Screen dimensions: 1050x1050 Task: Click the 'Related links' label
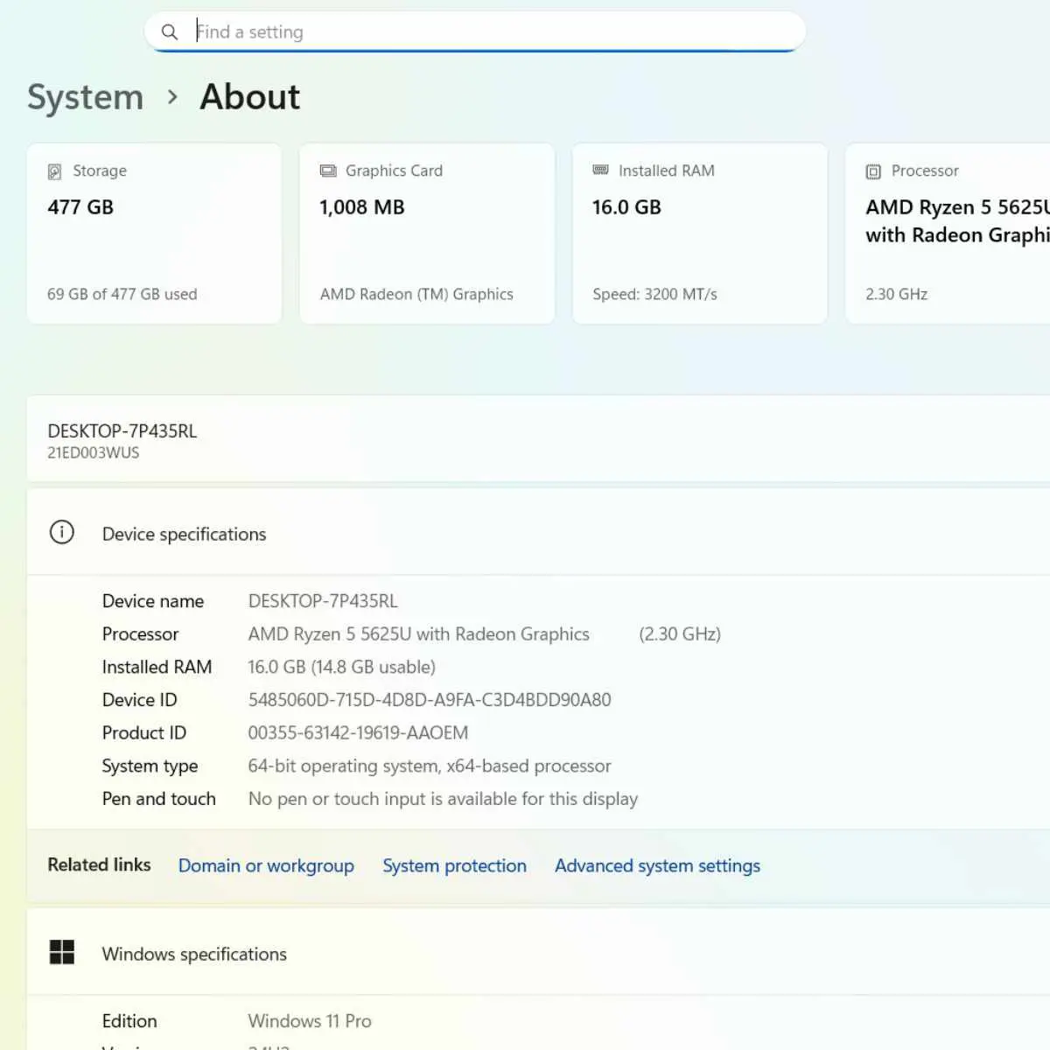(x=99, y=864)
